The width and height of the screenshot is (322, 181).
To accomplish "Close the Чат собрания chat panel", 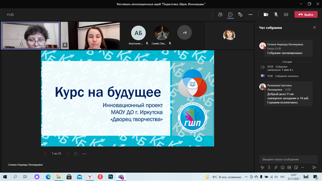I will pyautogui.click(x=314, y=27).
